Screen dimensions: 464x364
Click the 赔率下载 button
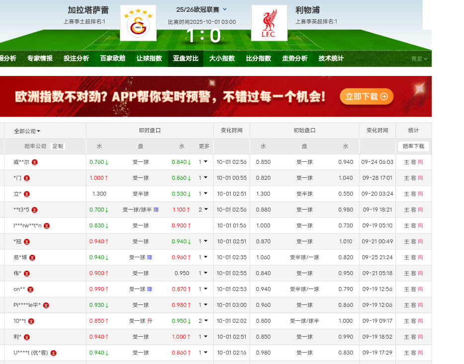(413, 146)
